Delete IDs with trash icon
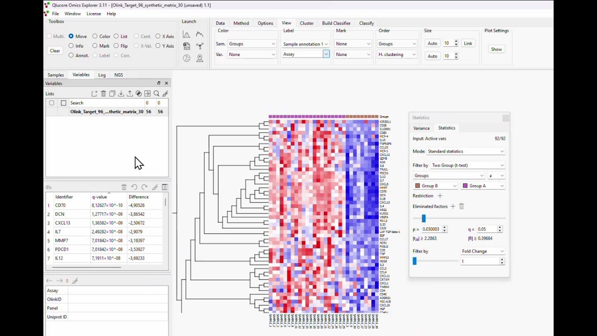Viewport: 597px width, 336px height. [124, 187]
